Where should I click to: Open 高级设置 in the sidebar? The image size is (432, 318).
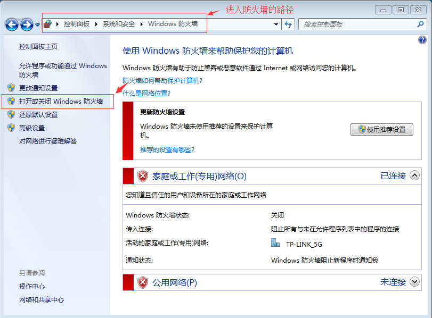[32, 128]
